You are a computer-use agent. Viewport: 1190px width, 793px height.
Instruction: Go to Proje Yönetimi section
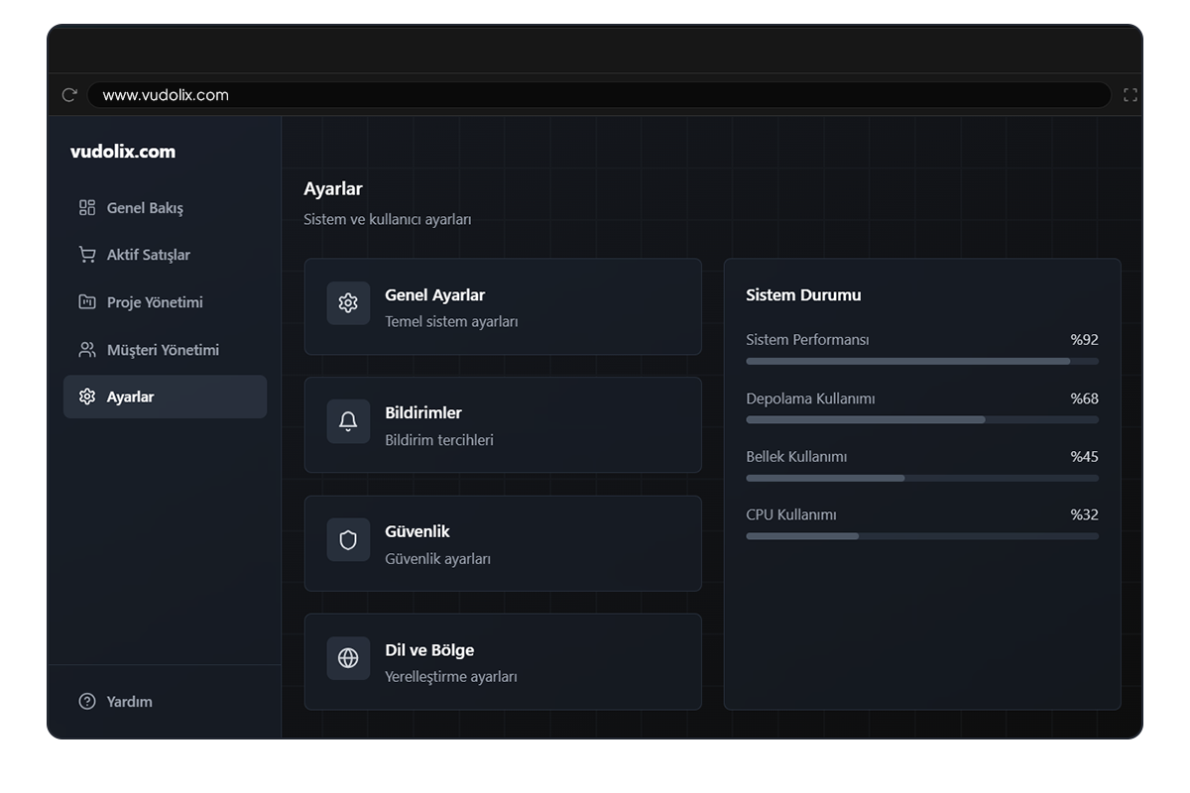point(155,302)
